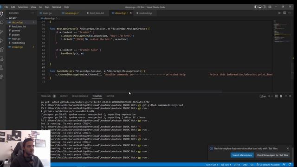Open the Terminal menu
297x167 pixels.
tap(57, 7)
